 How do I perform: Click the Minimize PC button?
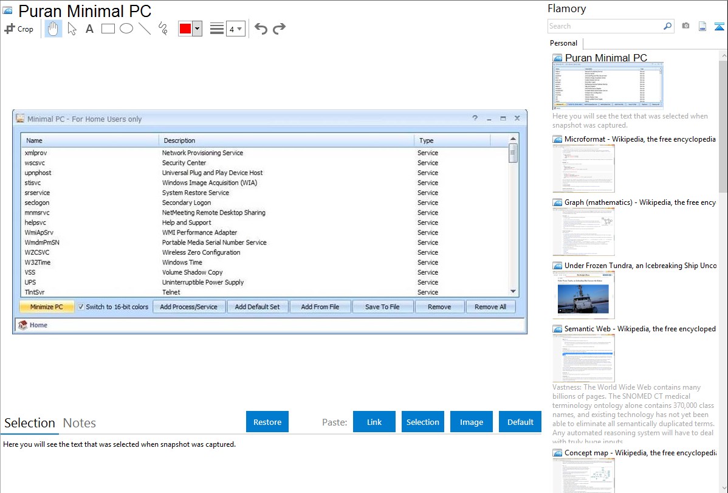(x=46, y=306)
